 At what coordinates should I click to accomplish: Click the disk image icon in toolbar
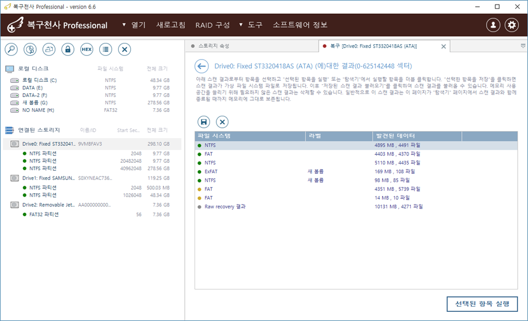[49, 49]
